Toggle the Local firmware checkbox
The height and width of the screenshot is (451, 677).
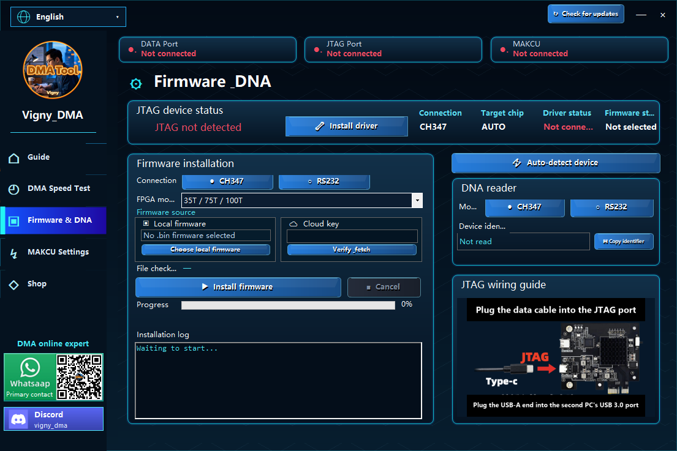pyautogui.click(x=146, y=224)
